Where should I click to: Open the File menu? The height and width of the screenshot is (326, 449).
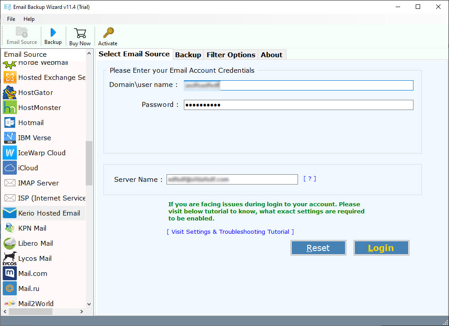tap(11, 19)
